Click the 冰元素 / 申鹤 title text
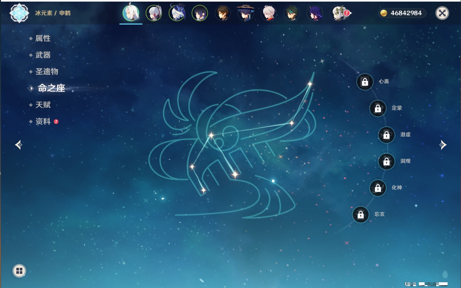461x288 pixels. 53,13
